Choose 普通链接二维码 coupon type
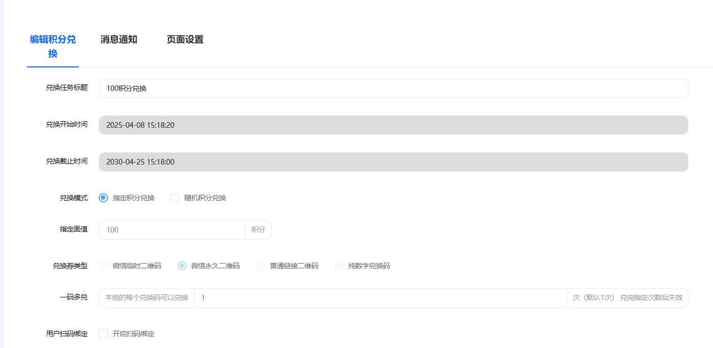The width and height of the screenshot is (713, 348). pos(260,266)
